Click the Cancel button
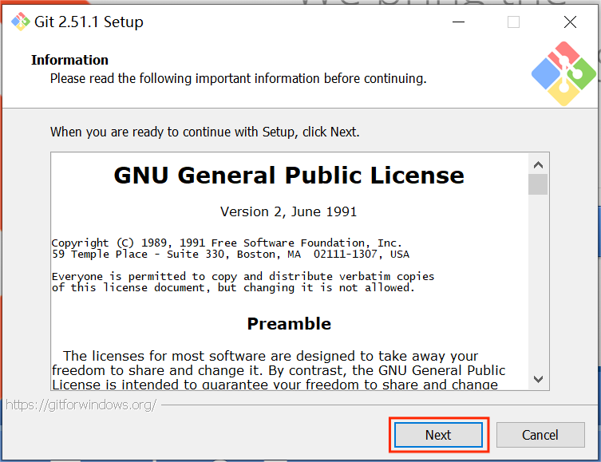The image size is (601, 462). pos(540,435)
